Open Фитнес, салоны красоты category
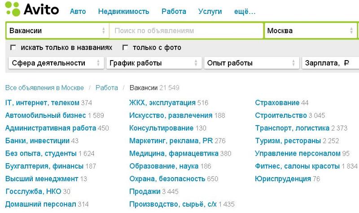The height and width of the screenshot is (213, 359). 298,166
